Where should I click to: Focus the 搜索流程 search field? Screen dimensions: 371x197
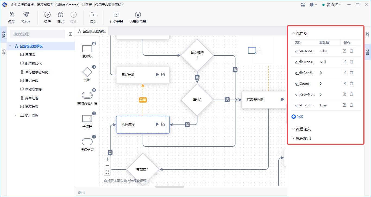(37, 34)
